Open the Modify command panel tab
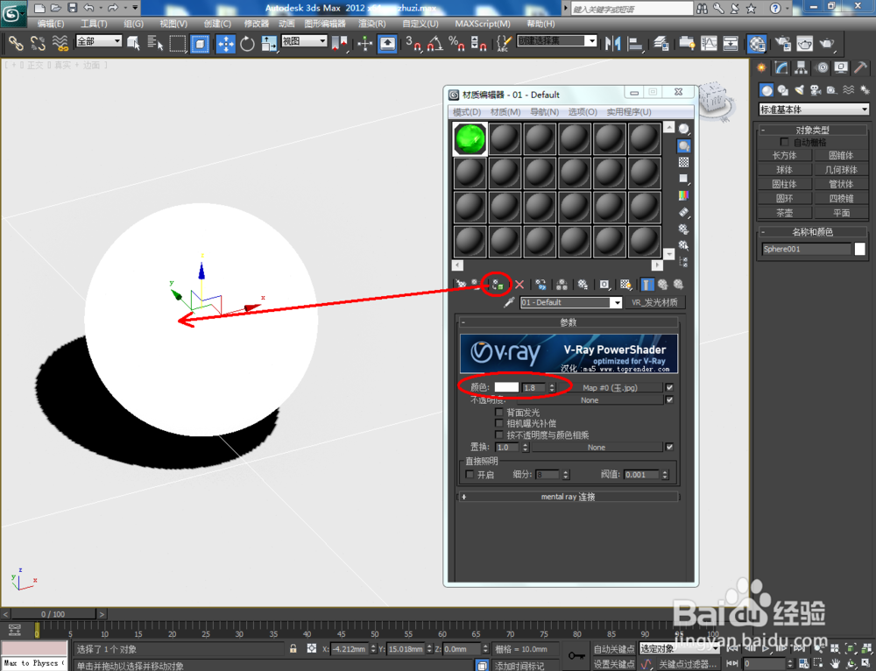This screenshot has height=671, width=876. point(781,67)
